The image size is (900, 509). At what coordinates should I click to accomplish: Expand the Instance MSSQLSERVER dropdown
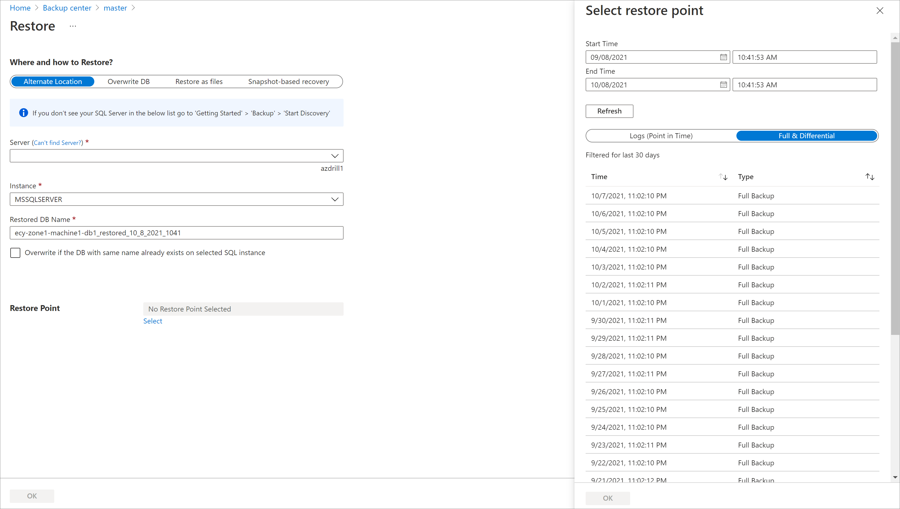pos(334,199)
